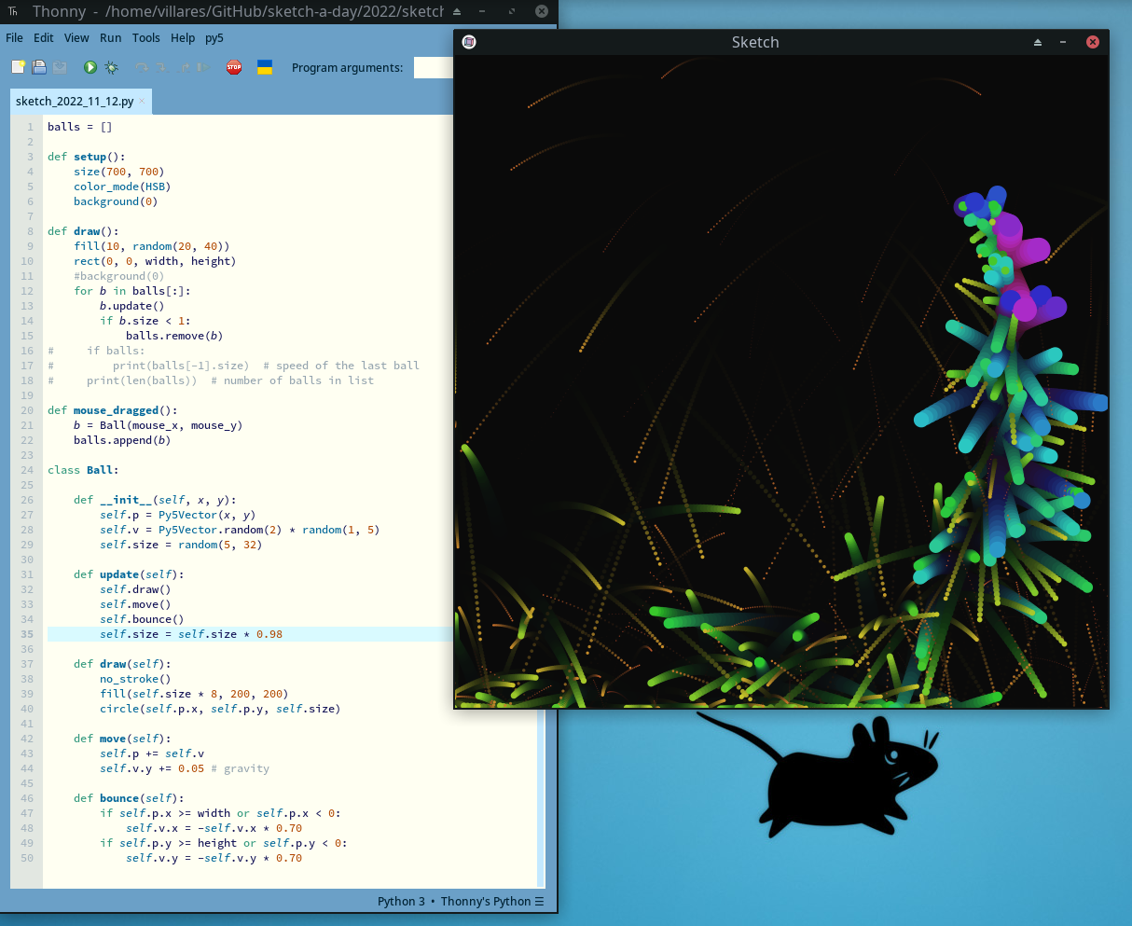Click the New file icon in toolbar
The width and height of the screenshot is (1132, 926).
[x=18, y=67]
